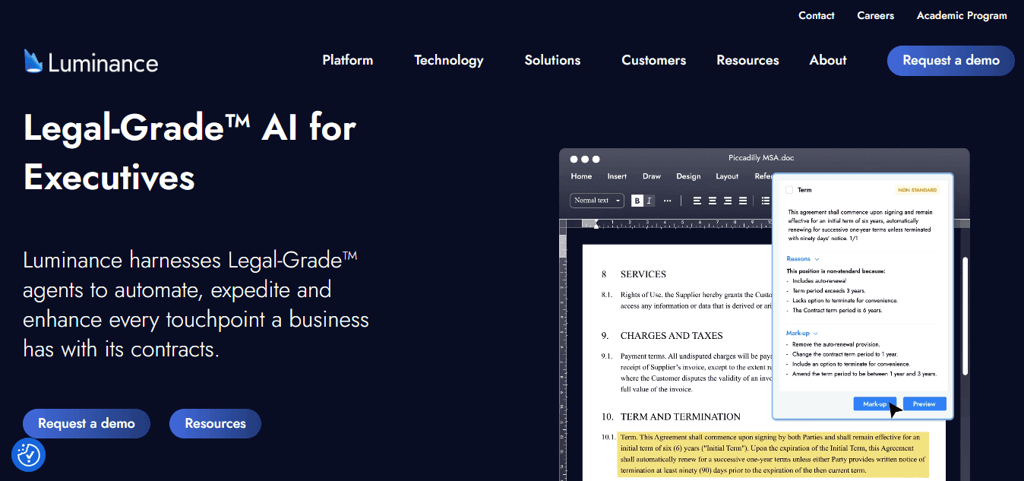Open the About navigation item
This screenshot has height=481, width=1024.
[828, 60]
